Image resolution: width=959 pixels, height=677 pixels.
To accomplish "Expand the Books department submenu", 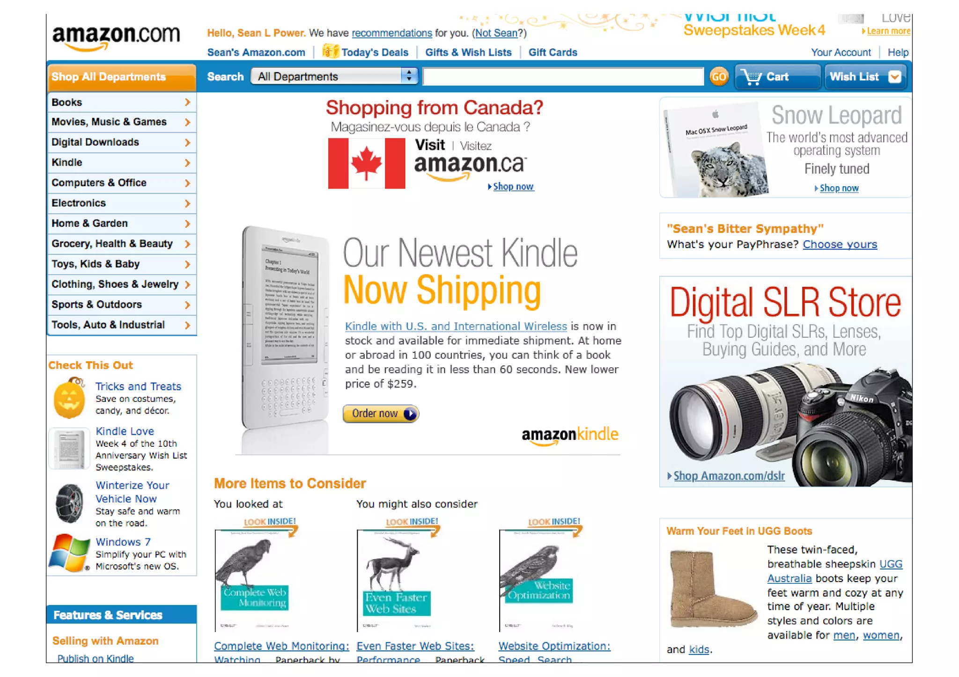I will tap(187, 102).
